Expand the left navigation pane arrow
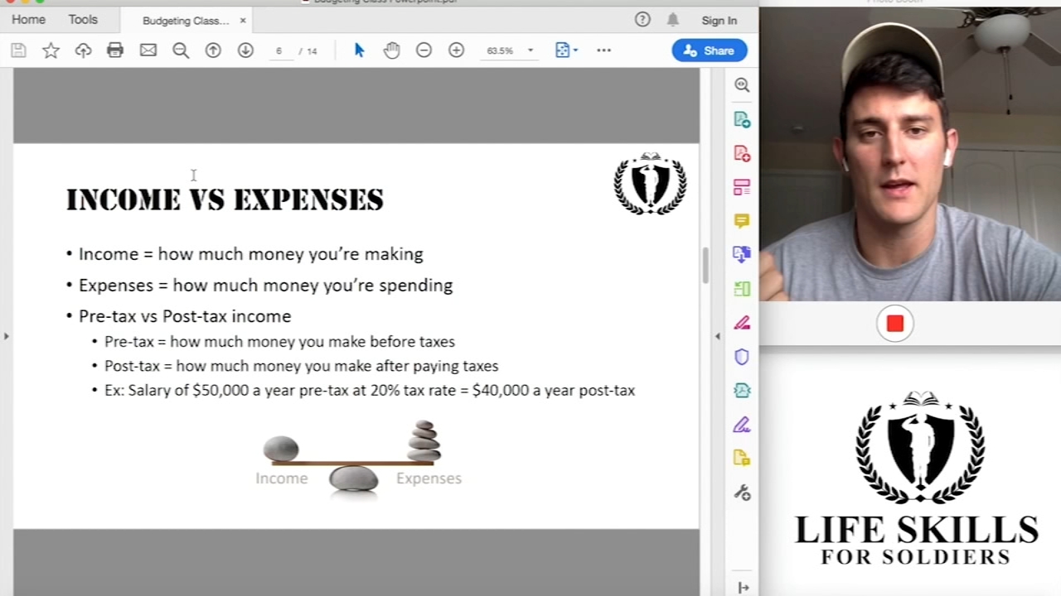Viewport: 1061px width, 596px height. pos(7,336)
